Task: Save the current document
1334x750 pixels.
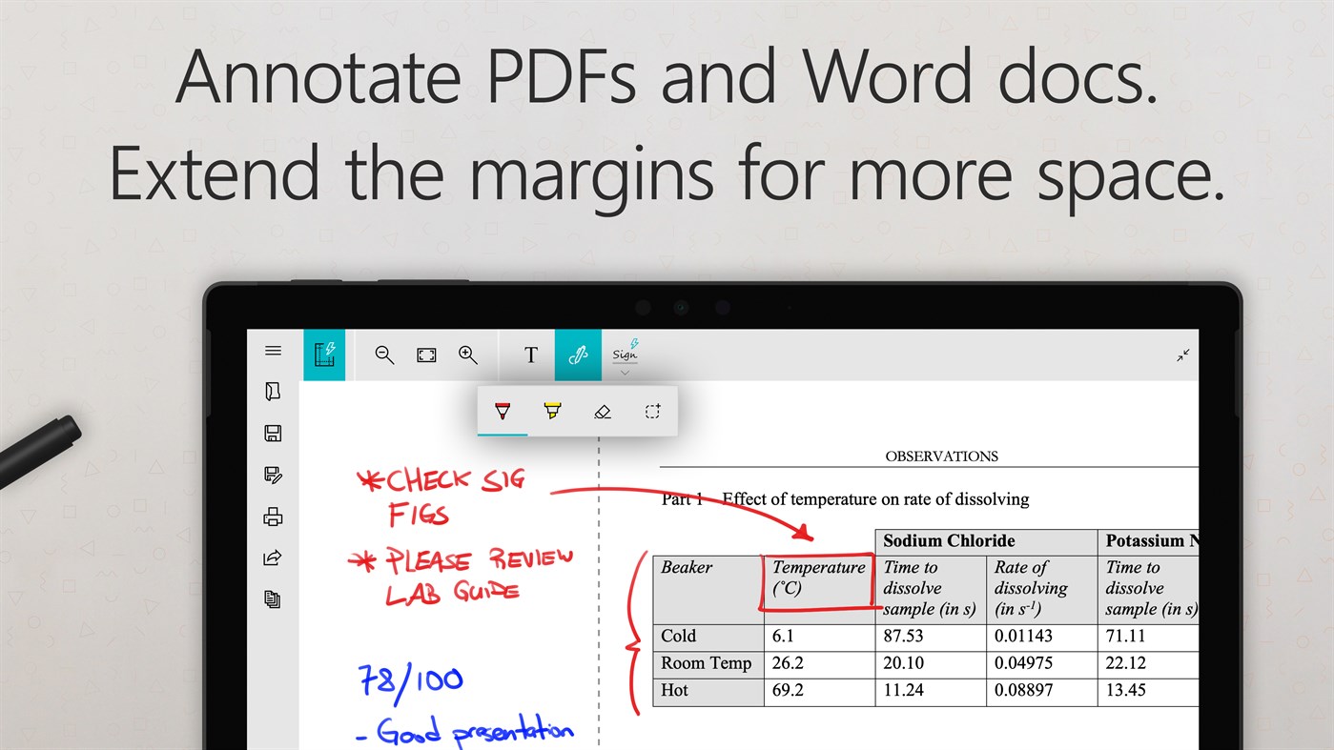Action: (273, 433)
